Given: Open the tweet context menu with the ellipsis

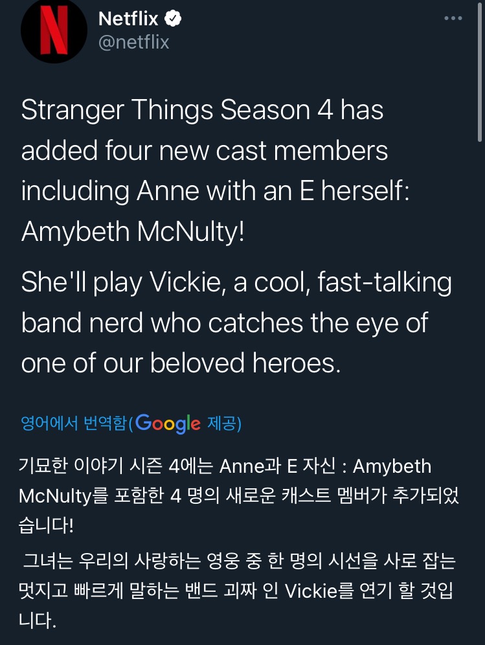Looking at the screenshot, I should click(x=453, y=18).
